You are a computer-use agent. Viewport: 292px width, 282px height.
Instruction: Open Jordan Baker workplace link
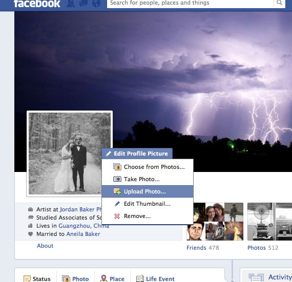81,209
